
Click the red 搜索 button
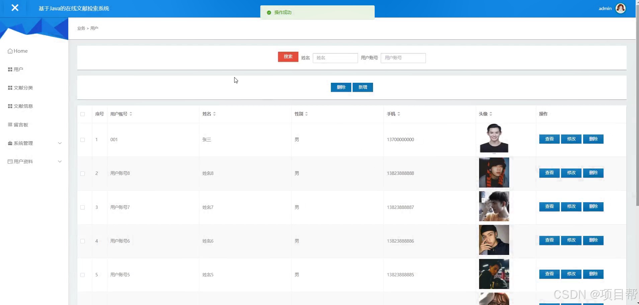288,57
